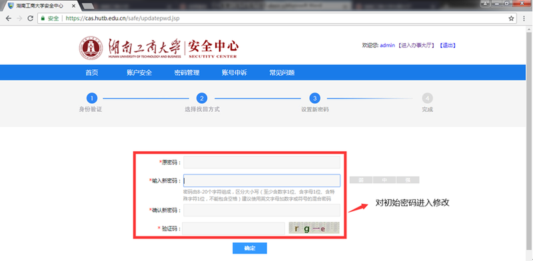Focus the 输入新密码 input field
The image size is (533, 261).
(x=262, y=180)
